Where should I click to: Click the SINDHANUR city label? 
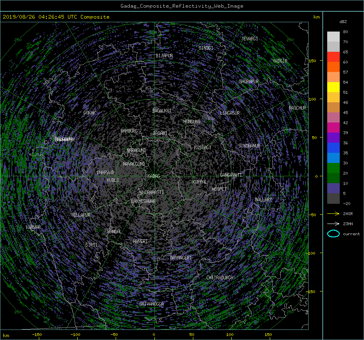pos(249,146)
